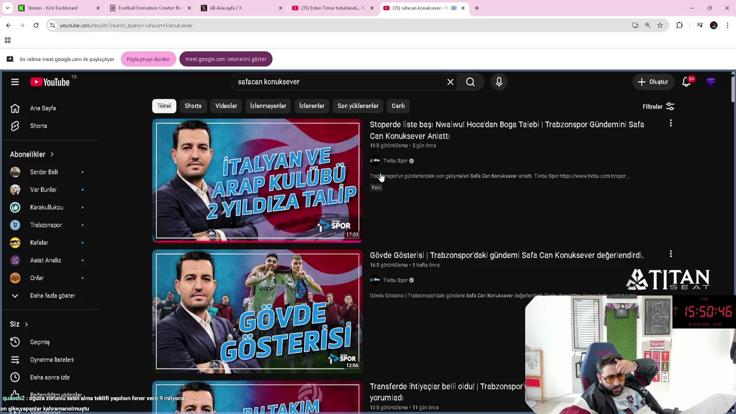The image size is (736, 414).
Task: Expand Abonelikler section arrow
Action: [x=52, y=155]
